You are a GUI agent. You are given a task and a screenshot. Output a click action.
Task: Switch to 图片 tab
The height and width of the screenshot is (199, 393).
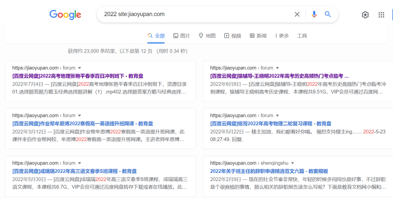click(182, 36)
